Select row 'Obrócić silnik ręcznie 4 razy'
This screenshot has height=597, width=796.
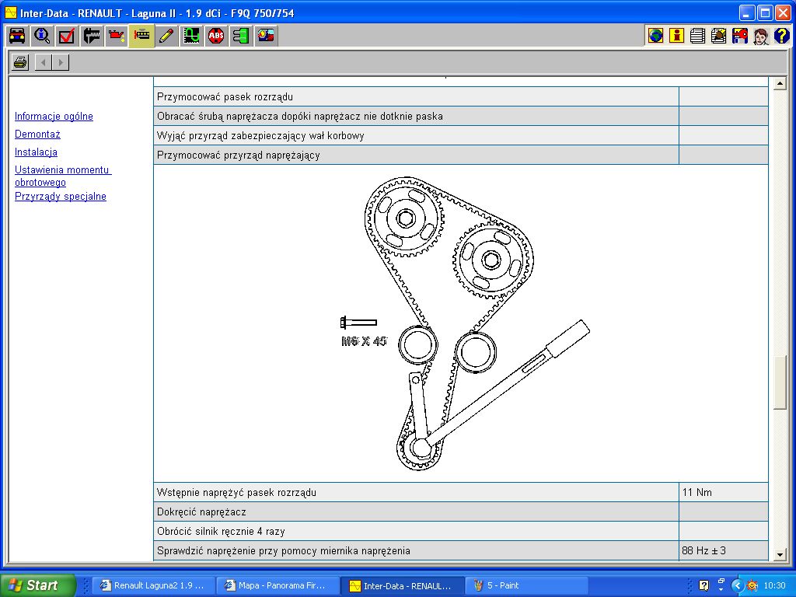[417, 531]
